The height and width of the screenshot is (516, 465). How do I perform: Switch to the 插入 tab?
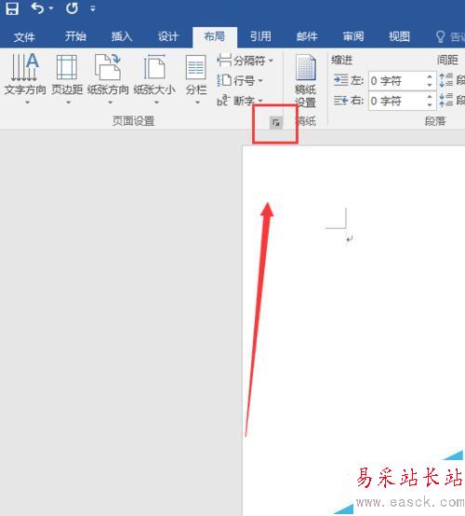pyautogui.click(x=122, y=36)
